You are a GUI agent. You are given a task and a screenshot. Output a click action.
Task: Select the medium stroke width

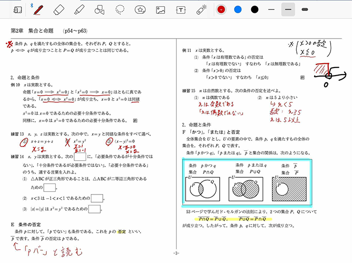(x=288, y=10)
